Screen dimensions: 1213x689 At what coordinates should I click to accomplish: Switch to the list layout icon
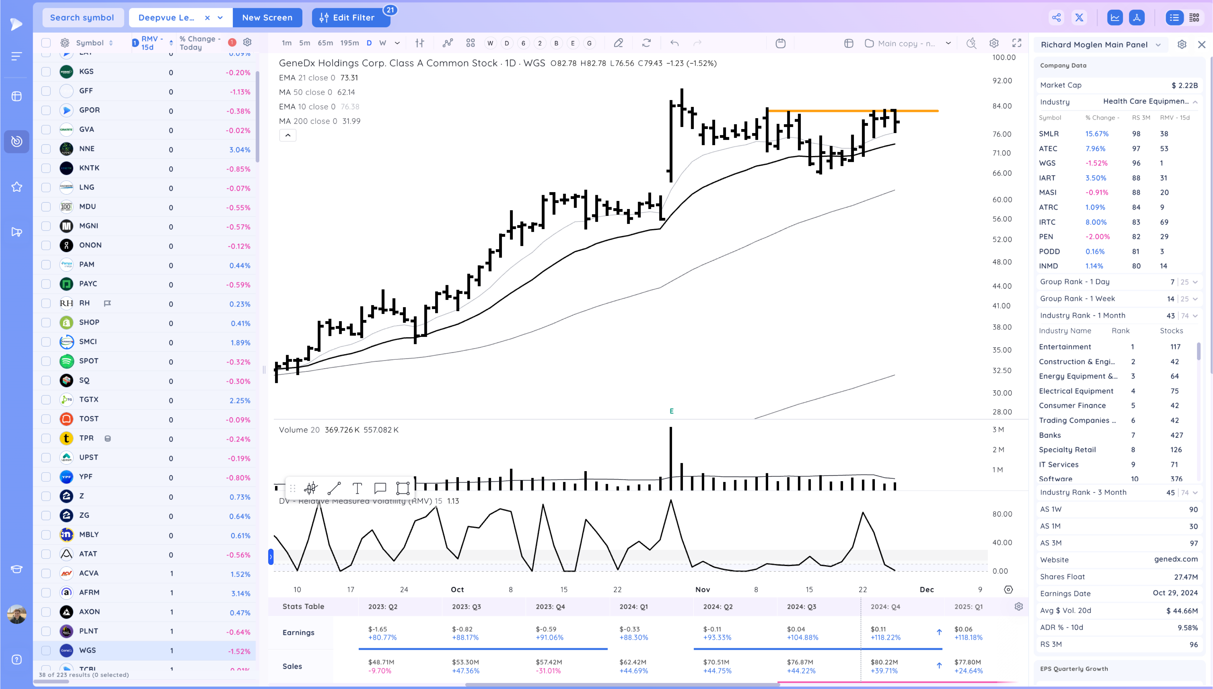coord(1174,18)
